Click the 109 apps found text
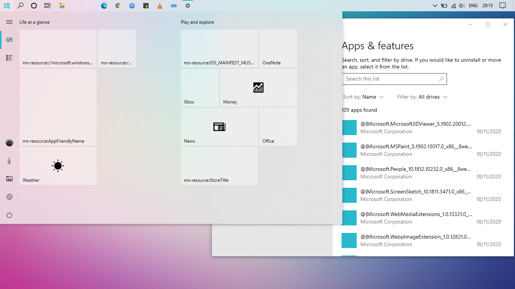515x289 pixels. tap(360, 110)
